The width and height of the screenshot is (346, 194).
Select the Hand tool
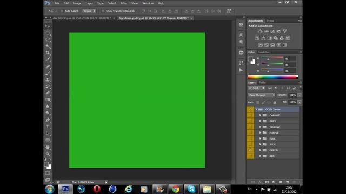[x=48, y=147]
